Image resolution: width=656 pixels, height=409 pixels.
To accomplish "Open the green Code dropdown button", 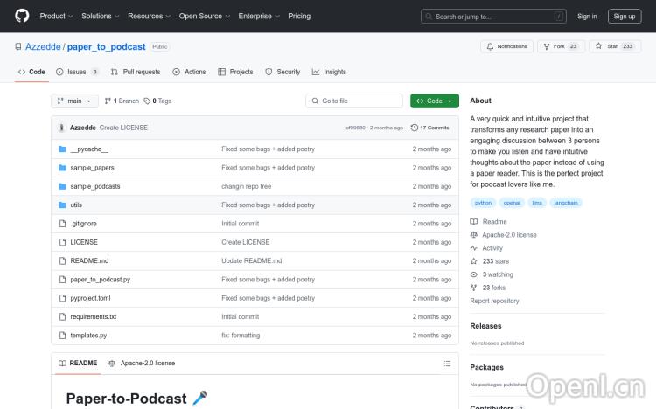I will (x=434, y=101).
